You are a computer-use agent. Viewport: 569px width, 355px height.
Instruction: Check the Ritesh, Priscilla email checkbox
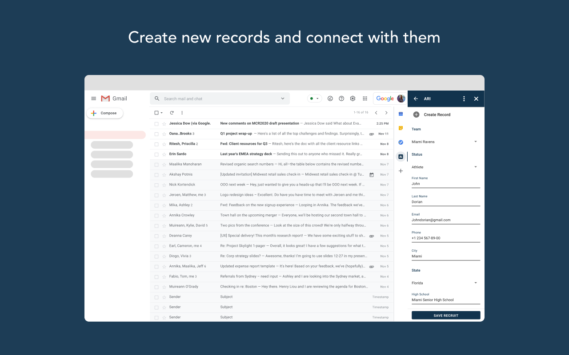(x=156, y=144)
